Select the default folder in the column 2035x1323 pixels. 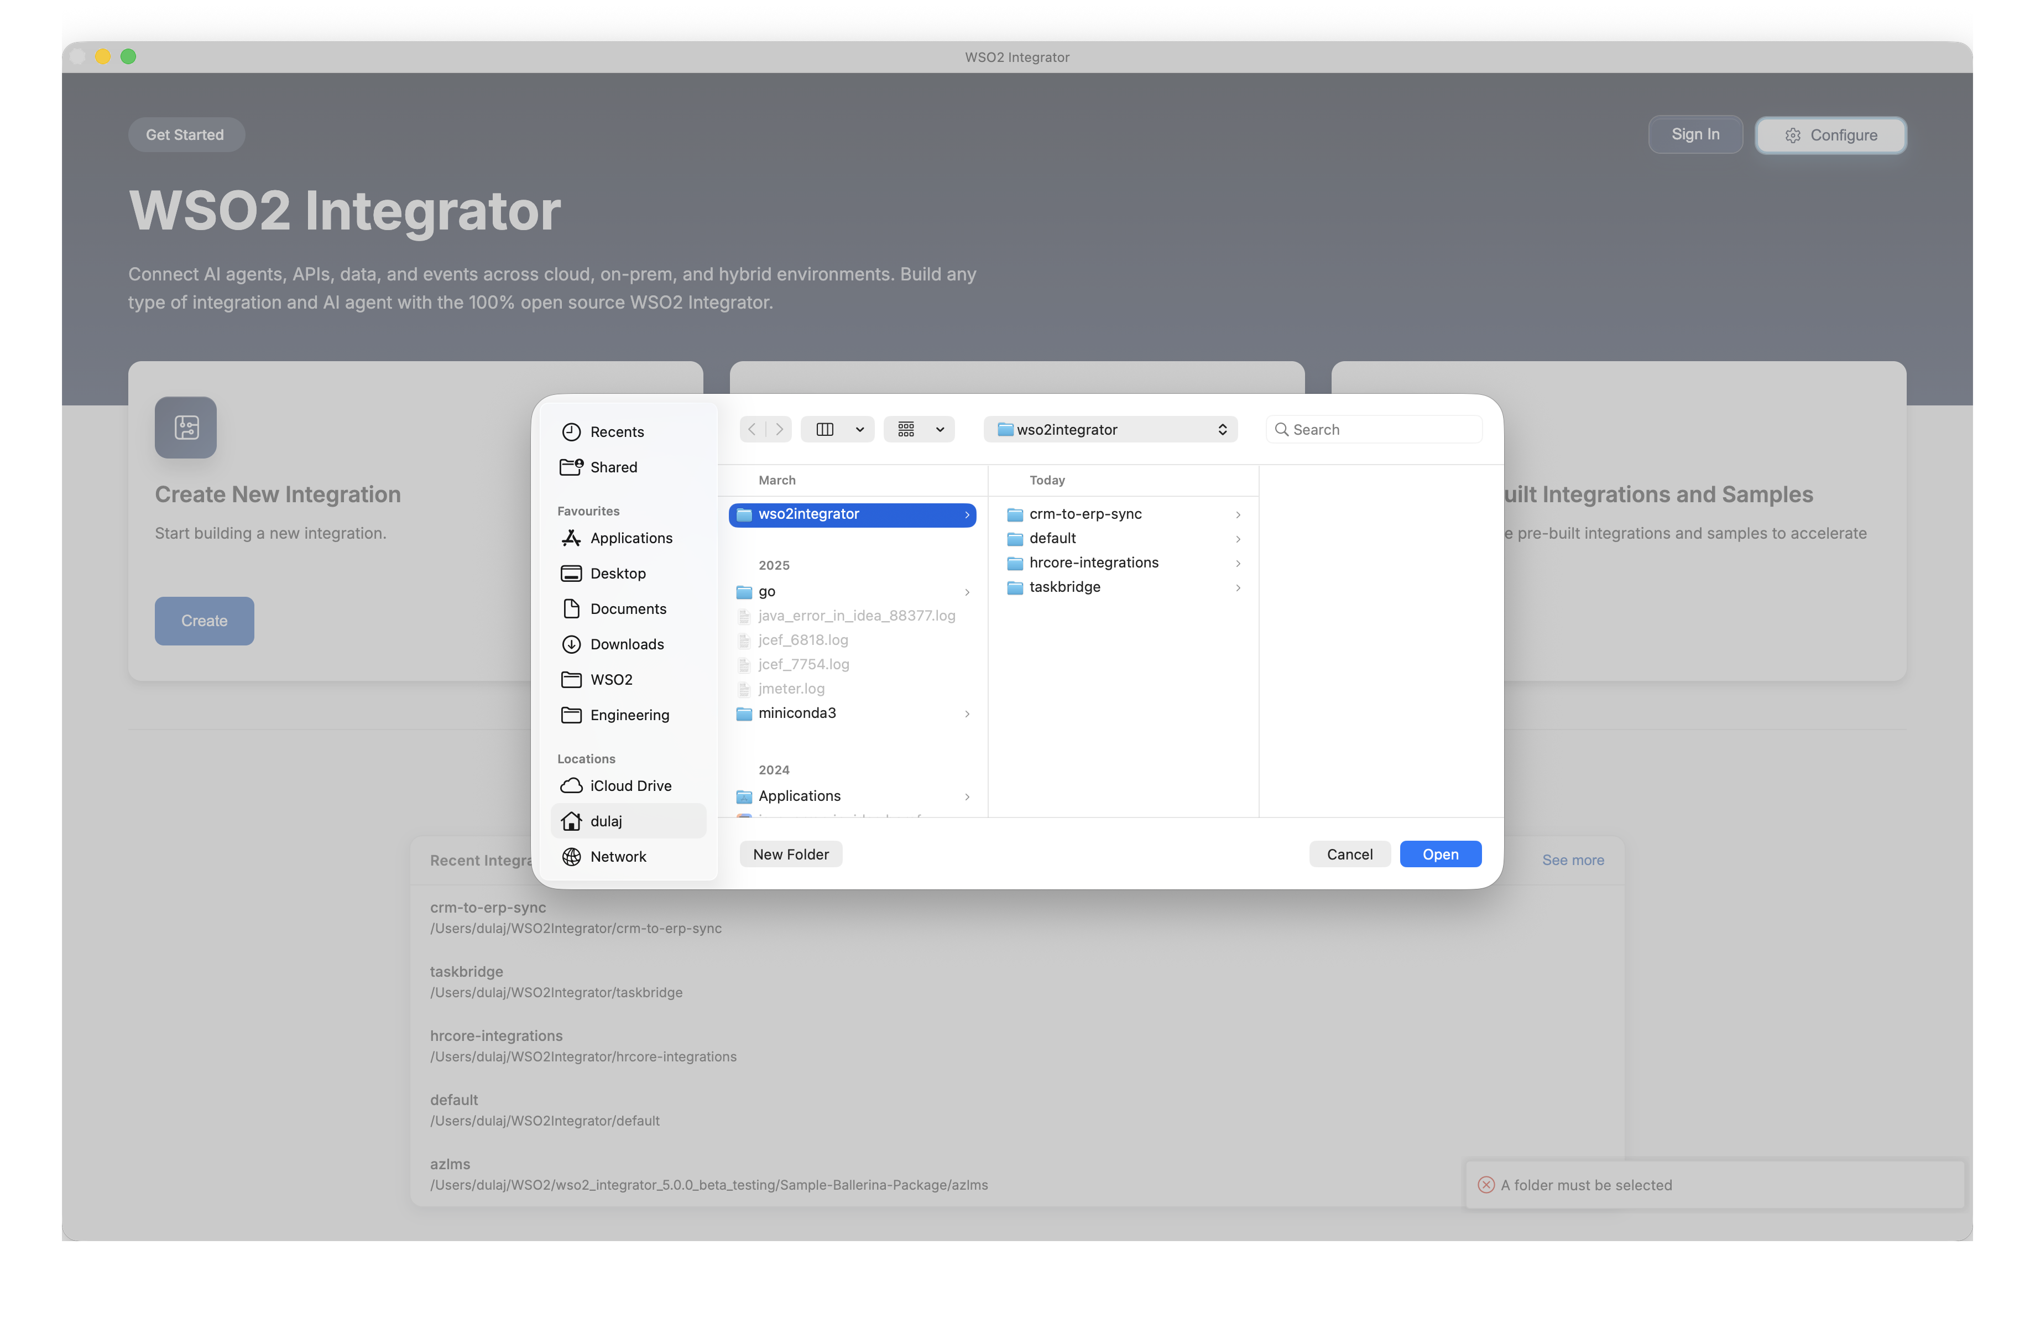[x=1124, y=538]
